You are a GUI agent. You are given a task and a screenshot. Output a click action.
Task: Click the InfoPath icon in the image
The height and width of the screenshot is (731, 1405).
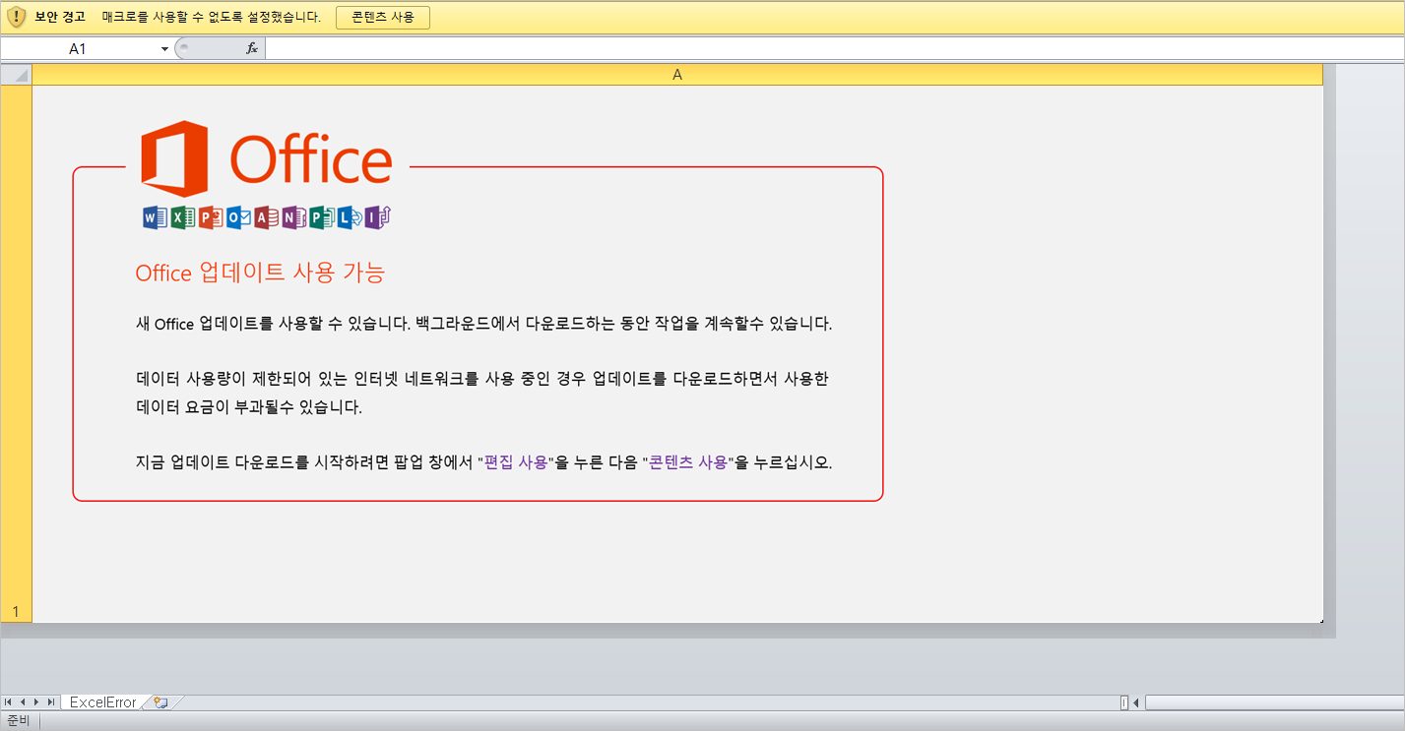pyautogui.click(x=378, y=217)
